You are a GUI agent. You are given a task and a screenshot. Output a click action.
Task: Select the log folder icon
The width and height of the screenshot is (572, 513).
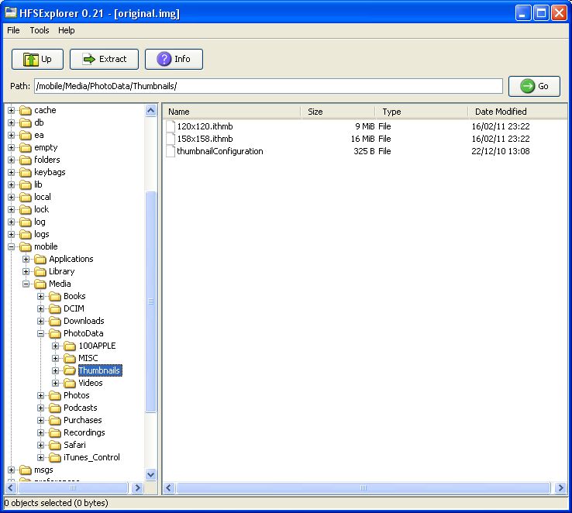coord(26,222)
